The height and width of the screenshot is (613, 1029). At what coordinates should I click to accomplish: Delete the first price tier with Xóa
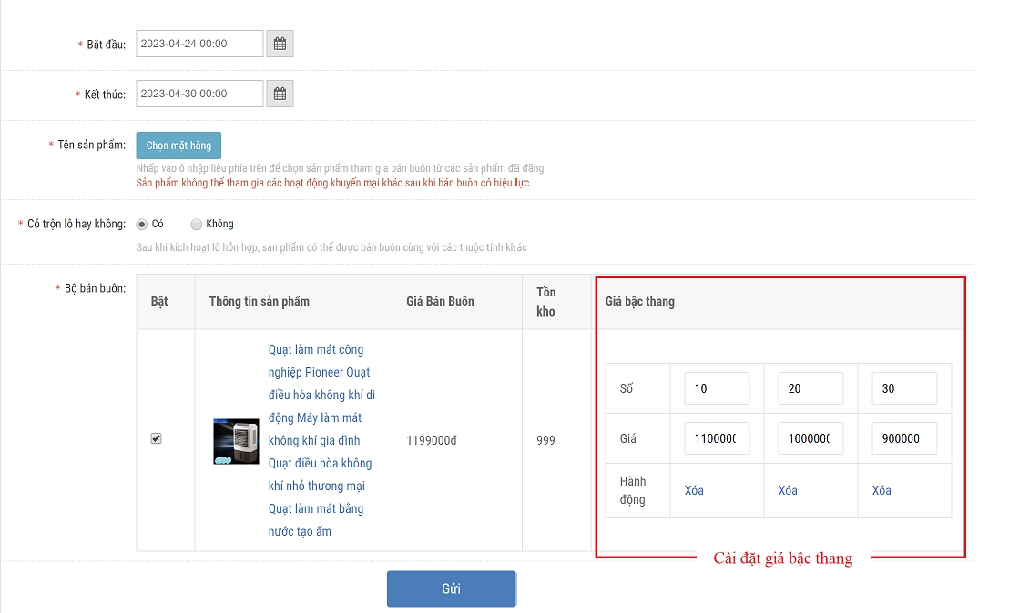click(694, 490)
